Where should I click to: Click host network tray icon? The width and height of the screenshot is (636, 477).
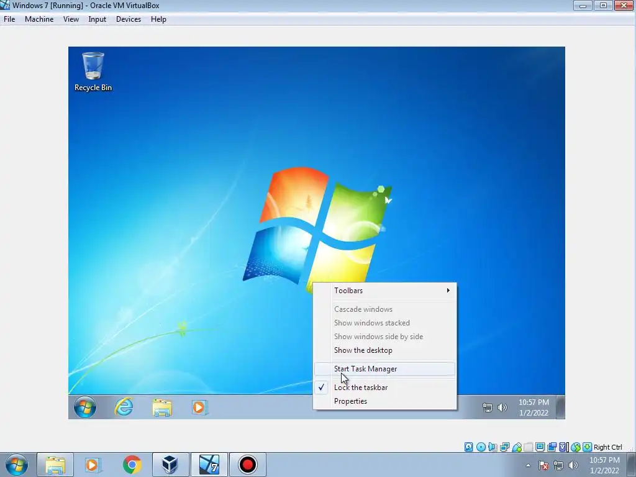click(558, 465)
